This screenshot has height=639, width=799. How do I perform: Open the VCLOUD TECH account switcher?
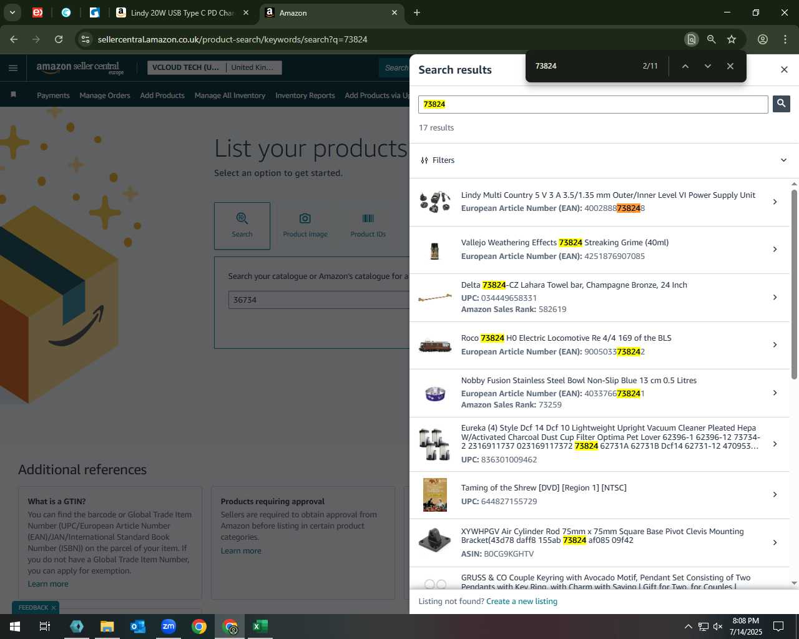pos(185,67)
